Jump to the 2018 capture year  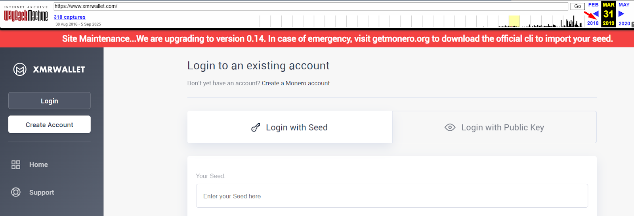(x=593, y=23)
